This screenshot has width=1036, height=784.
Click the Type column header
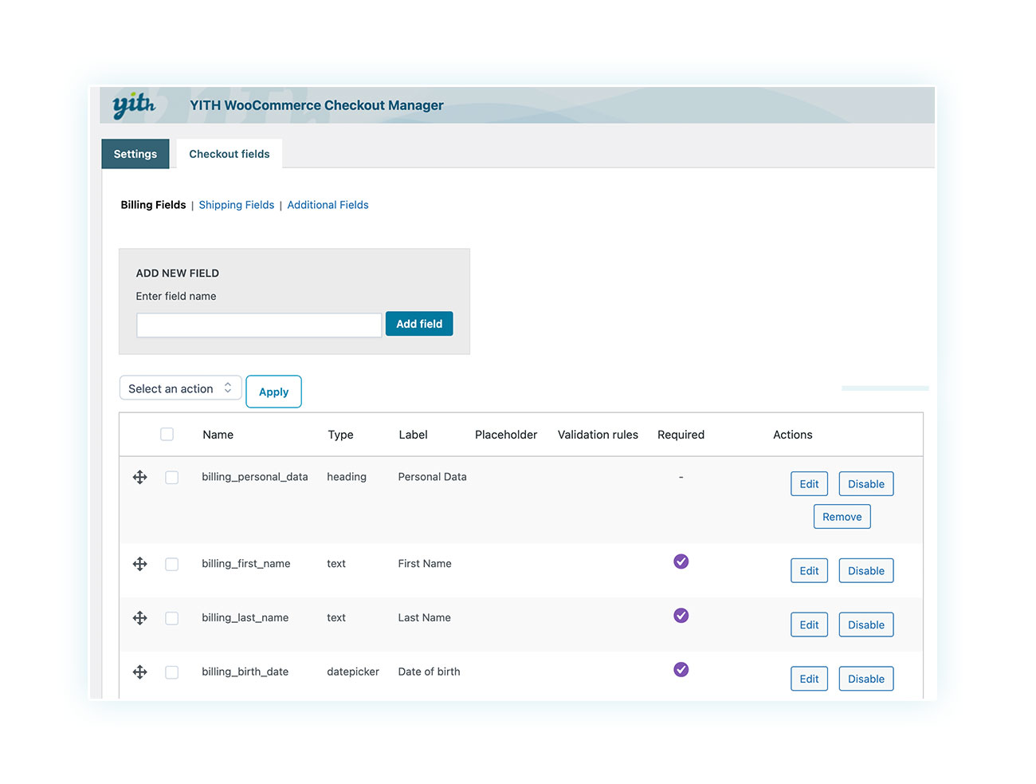pos(340,435)
